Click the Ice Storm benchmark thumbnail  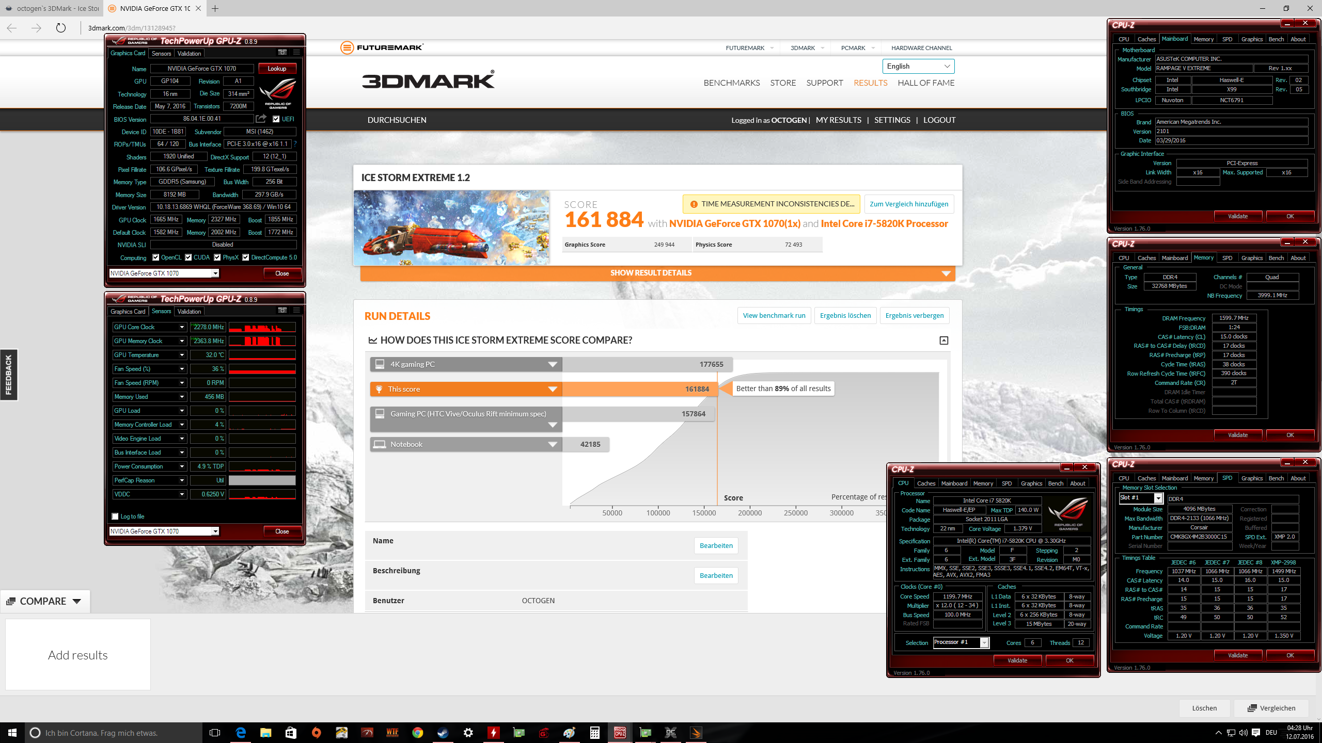(451, 228)
